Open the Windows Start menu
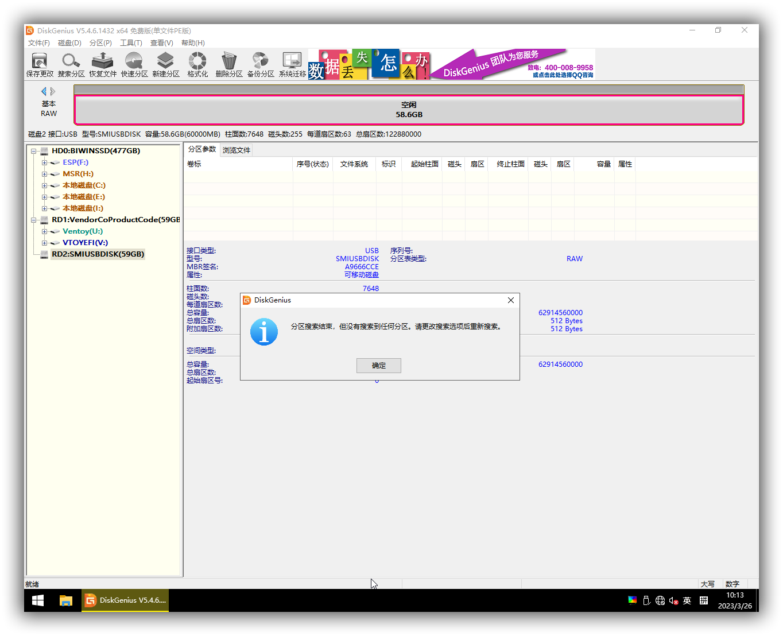The image size is (783, 636). point(38,600)
